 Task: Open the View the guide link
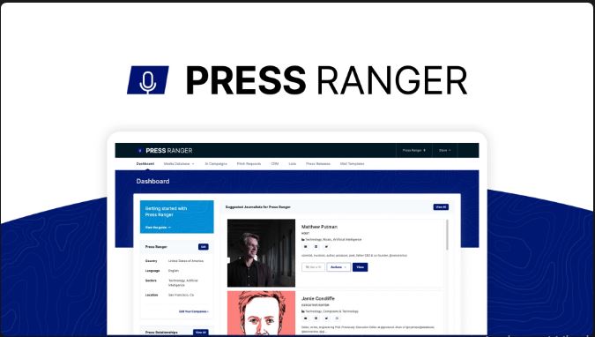[x=158, y=228]
